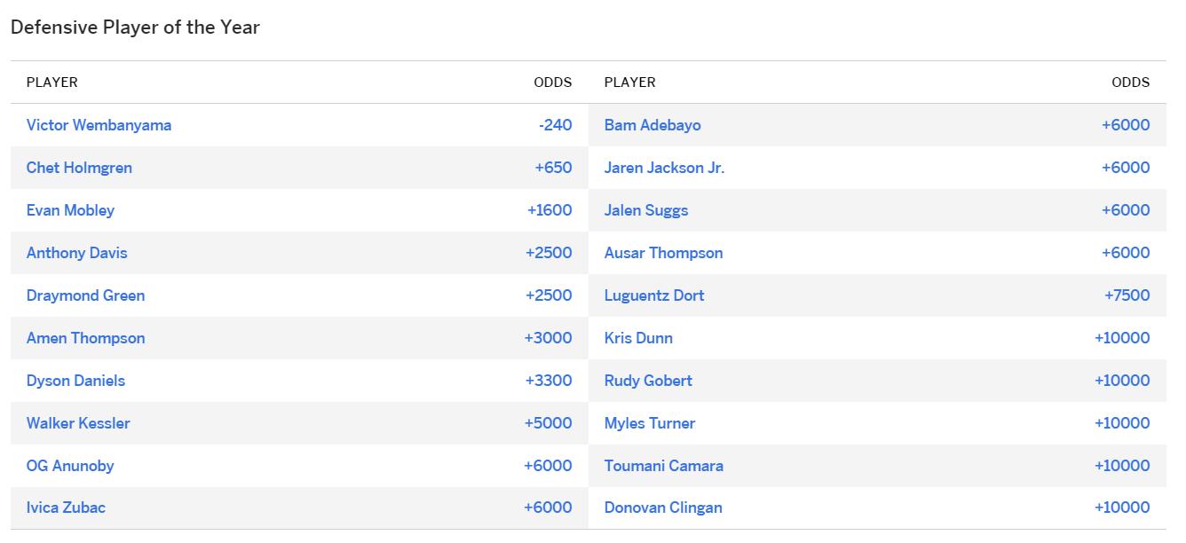Click the Bam Adebayo link
1186x543 pixels.
[x=652, y=125]
